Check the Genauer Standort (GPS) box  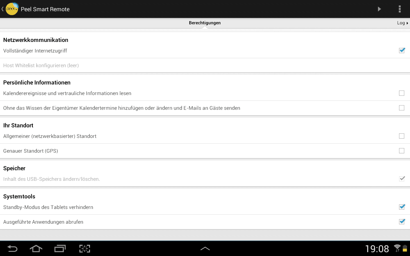point(402,151)
